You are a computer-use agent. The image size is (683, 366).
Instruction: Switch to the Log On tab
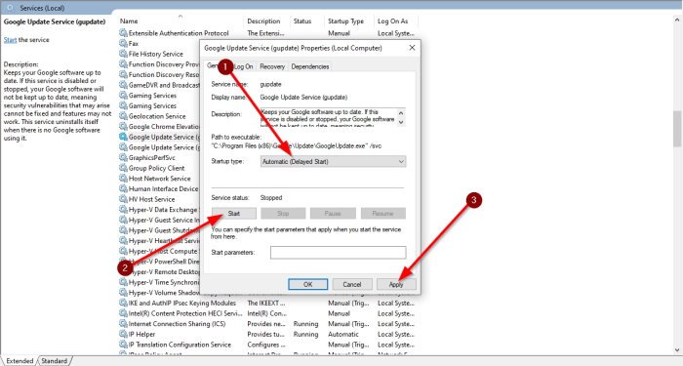[x=244, y=66]
